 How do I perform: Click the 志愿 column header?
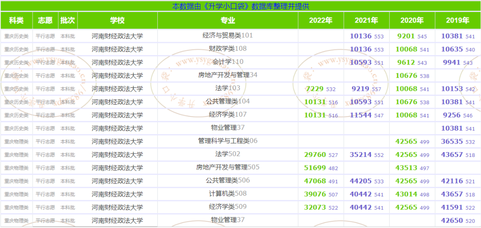pyautogui.click(x=45, y=21)
